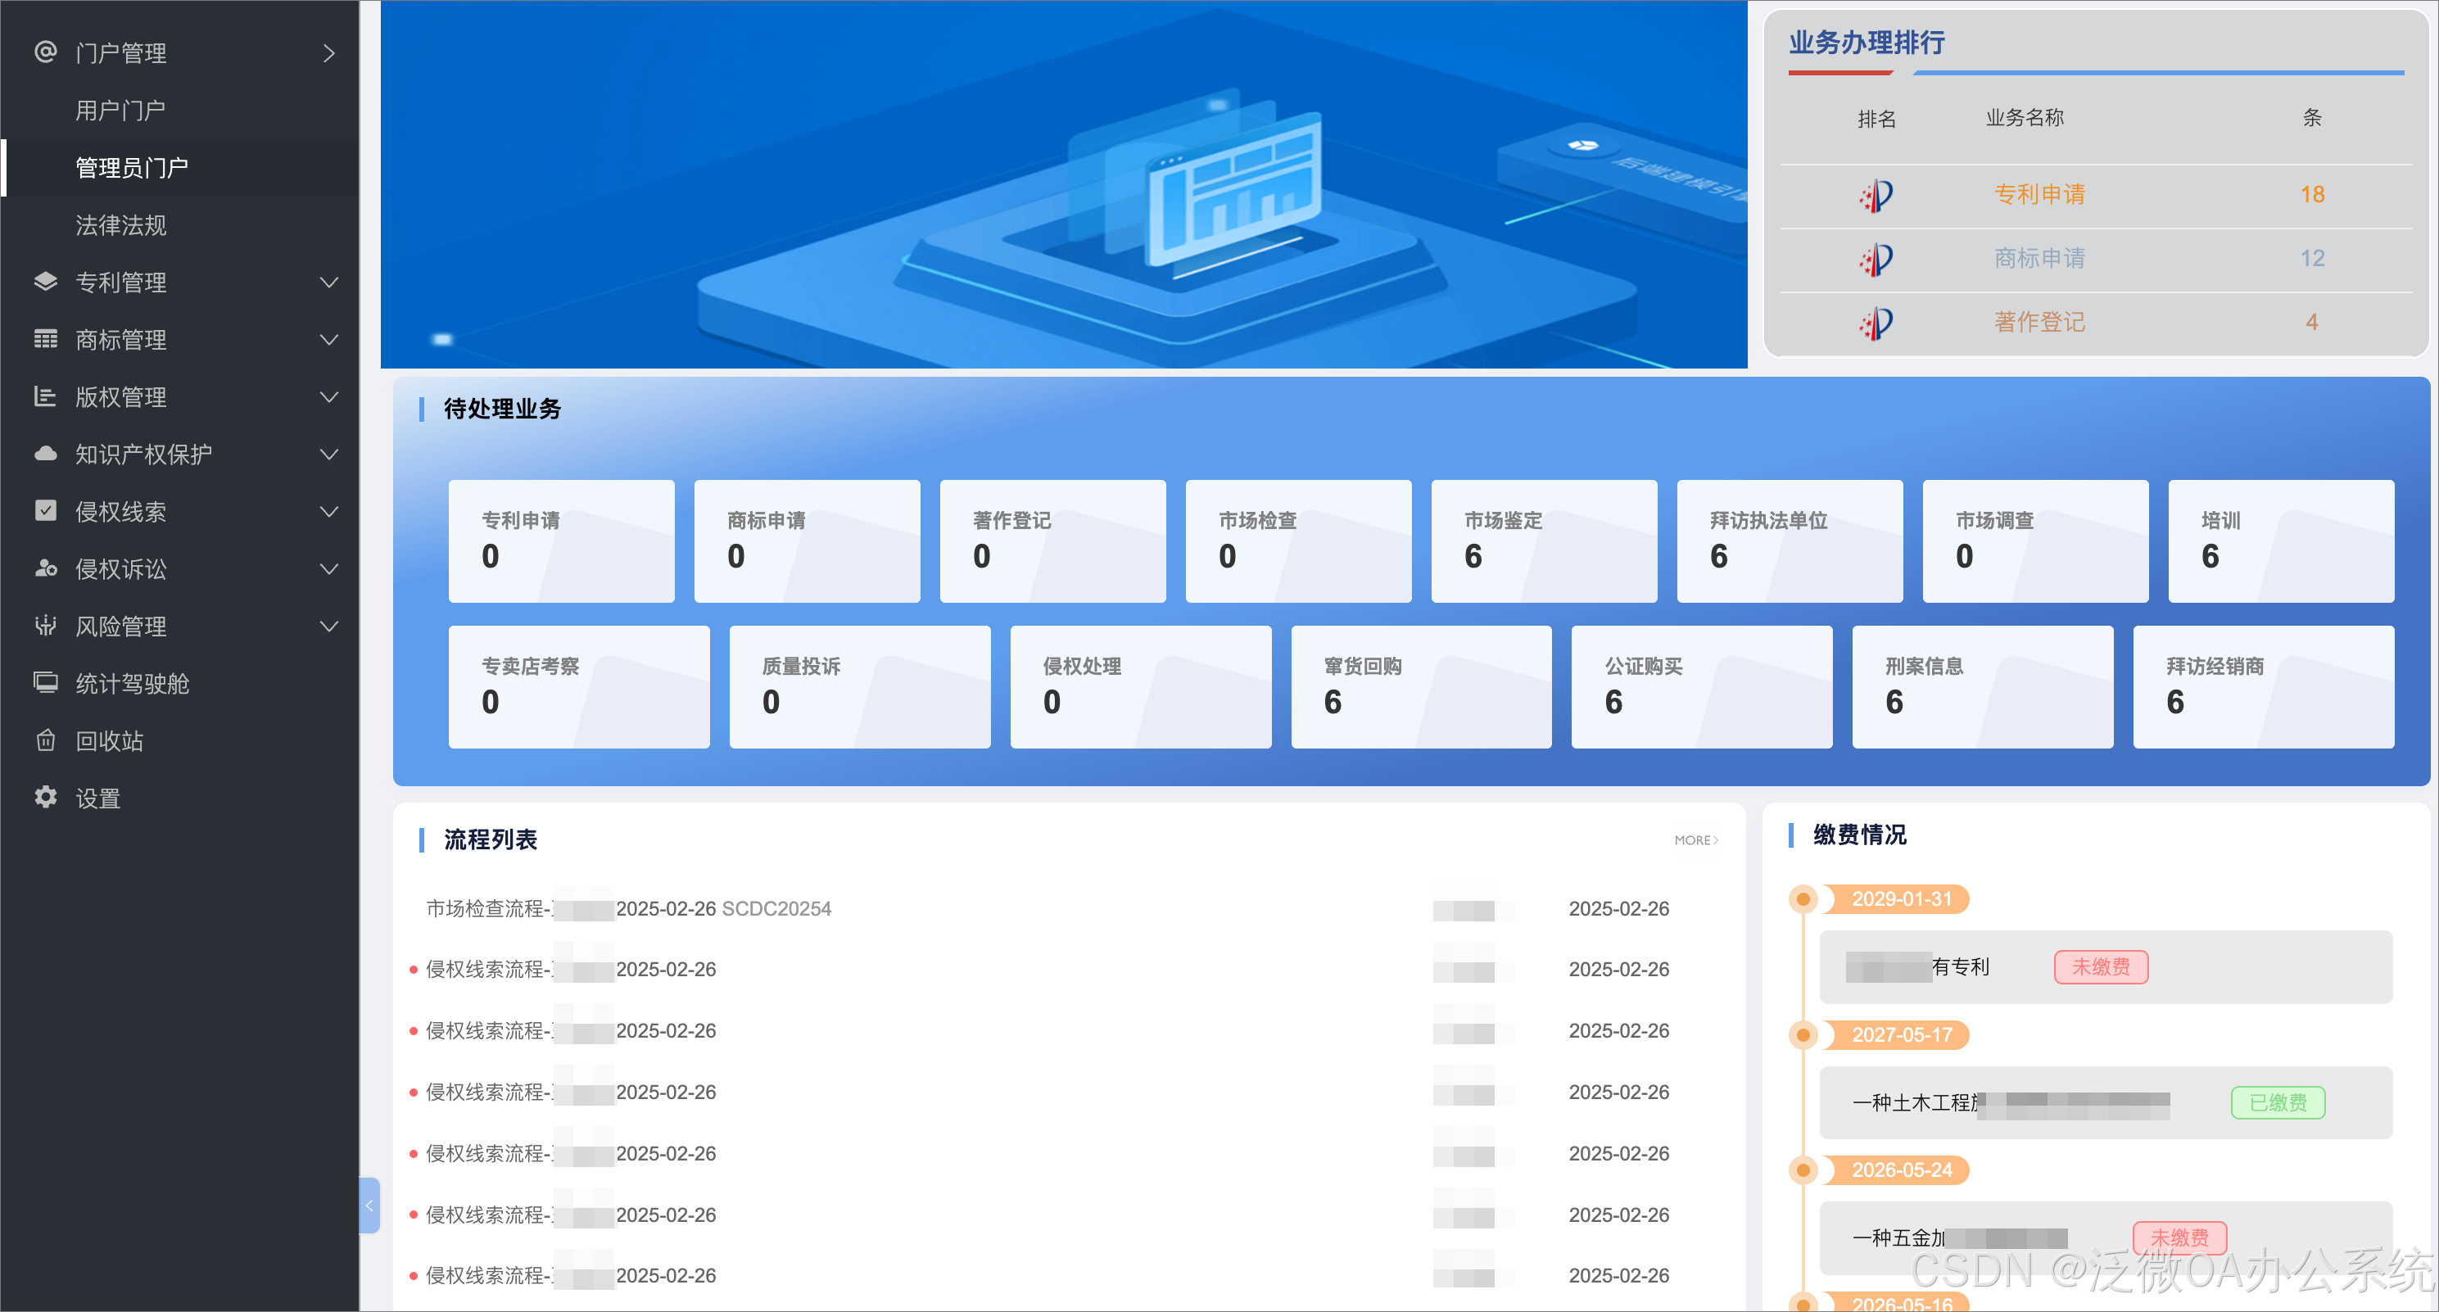
Task: Expand the 版权管理 submenu chevron
Action: tap(328, 396)
